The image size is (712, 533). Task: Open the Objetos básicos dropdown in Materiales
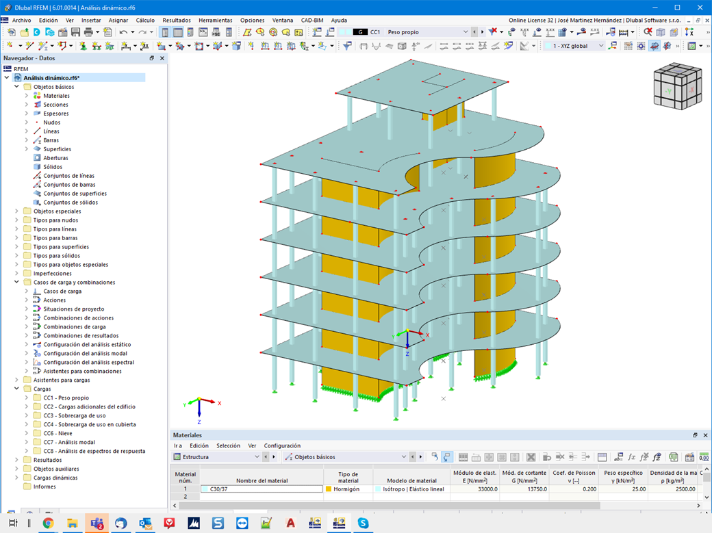(x=403, y=457)
